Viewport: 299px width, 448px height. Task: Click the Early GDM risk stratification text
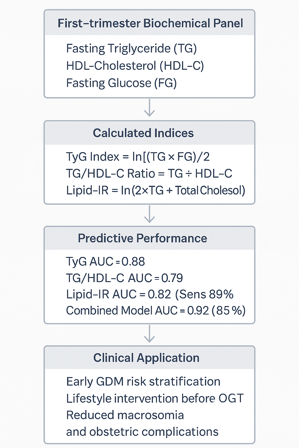(x=143, y=381)
